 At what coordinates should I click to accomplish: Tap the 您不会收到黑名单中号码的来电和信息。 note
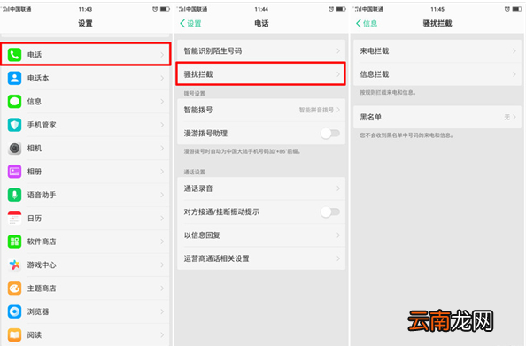click(x=407, y=135)
